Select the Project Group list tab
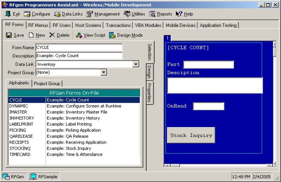The height and width of the screenshot is (182, 281). [x=47, y=84]
